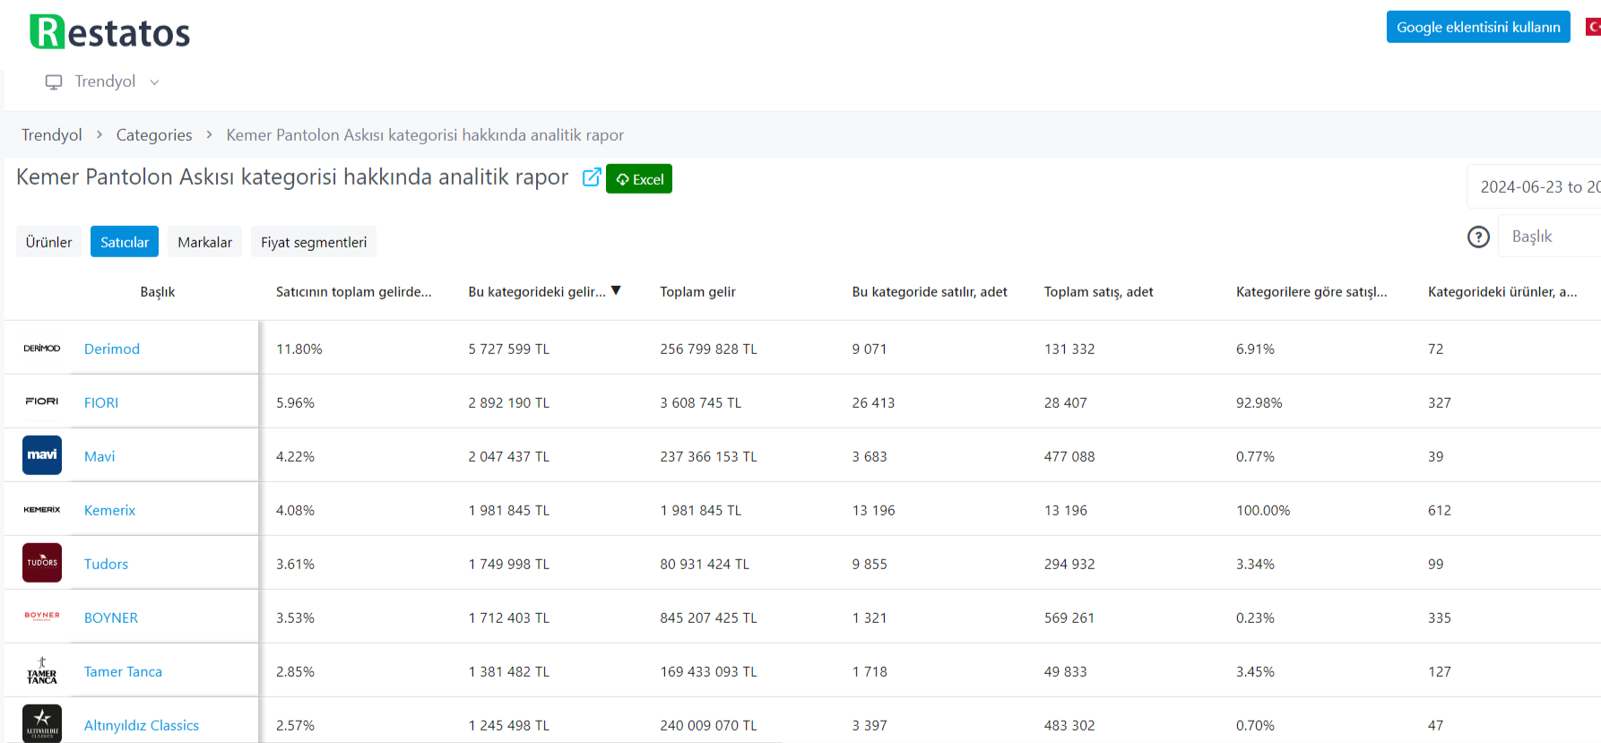Sort by Toplam satış, adet column

point(1098,292)
